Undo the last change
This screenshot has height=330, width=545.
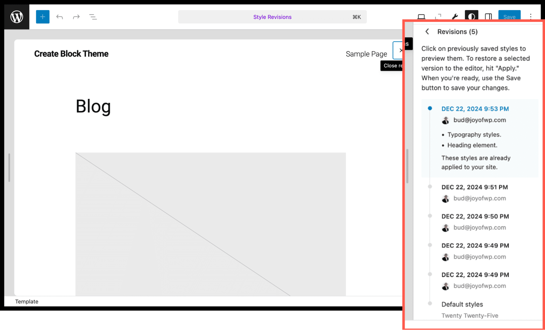click(59, 17)
